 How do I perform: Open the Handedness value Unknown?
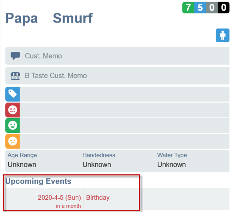click(x=97, y=164)
